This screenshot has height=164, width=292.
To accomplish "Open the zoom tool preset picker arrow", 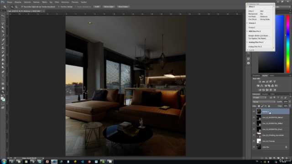I will [8, 7].
